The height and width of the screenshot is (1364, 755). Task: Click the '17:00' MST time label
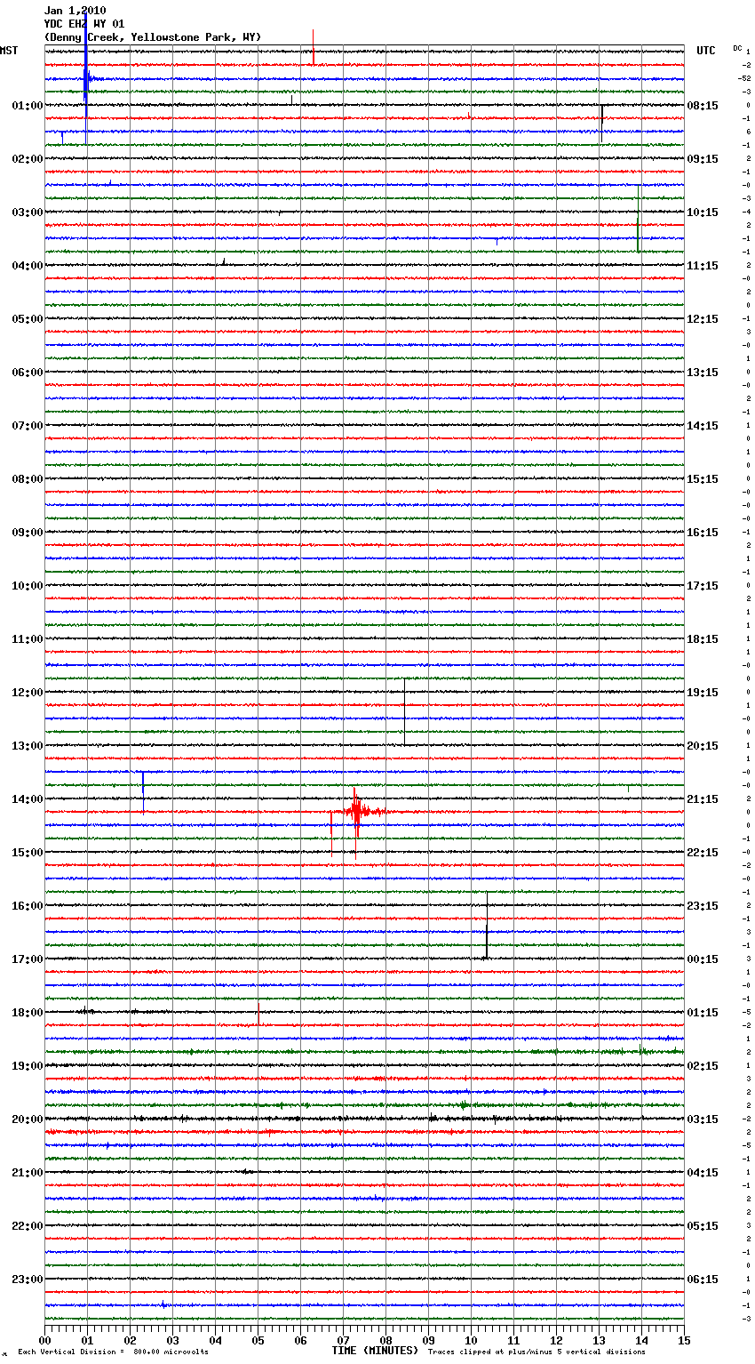[x=28, y=959]
